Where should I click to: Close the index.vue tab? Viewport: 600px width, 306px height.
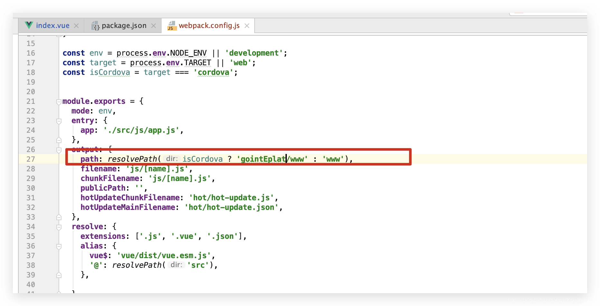[76, 26]
